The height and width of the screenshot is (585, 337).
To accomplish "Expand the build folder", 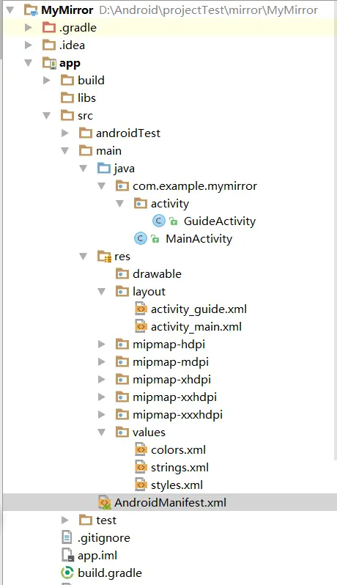I will (x=47, y=80).
